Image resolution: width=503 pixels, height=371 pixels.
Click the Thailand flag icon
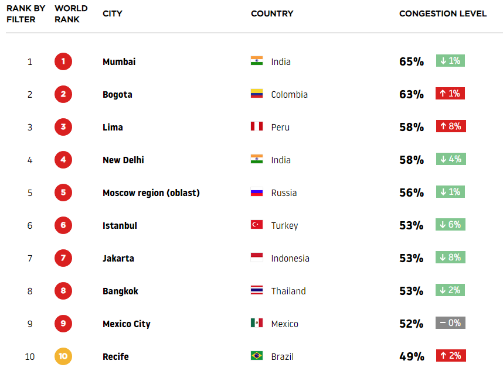pos(257,290)
